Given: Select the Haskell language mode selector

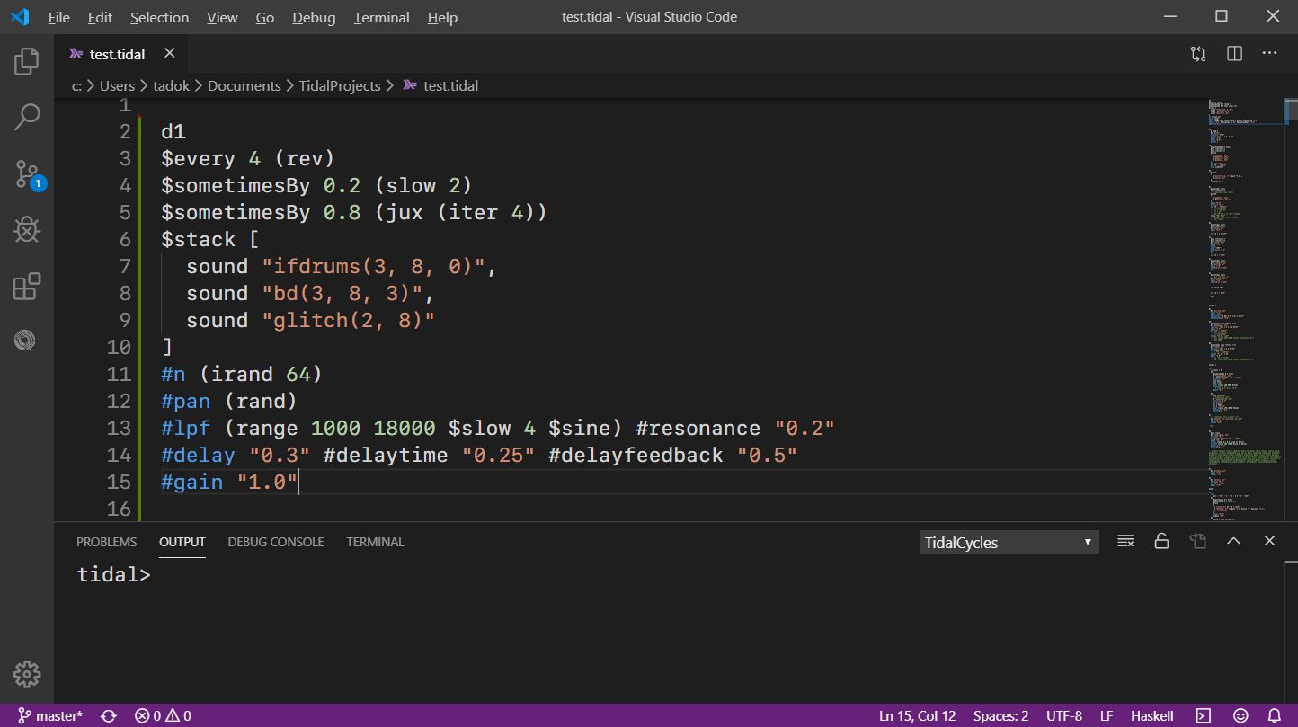Looking at the screenshot, I should [1151, 716].
